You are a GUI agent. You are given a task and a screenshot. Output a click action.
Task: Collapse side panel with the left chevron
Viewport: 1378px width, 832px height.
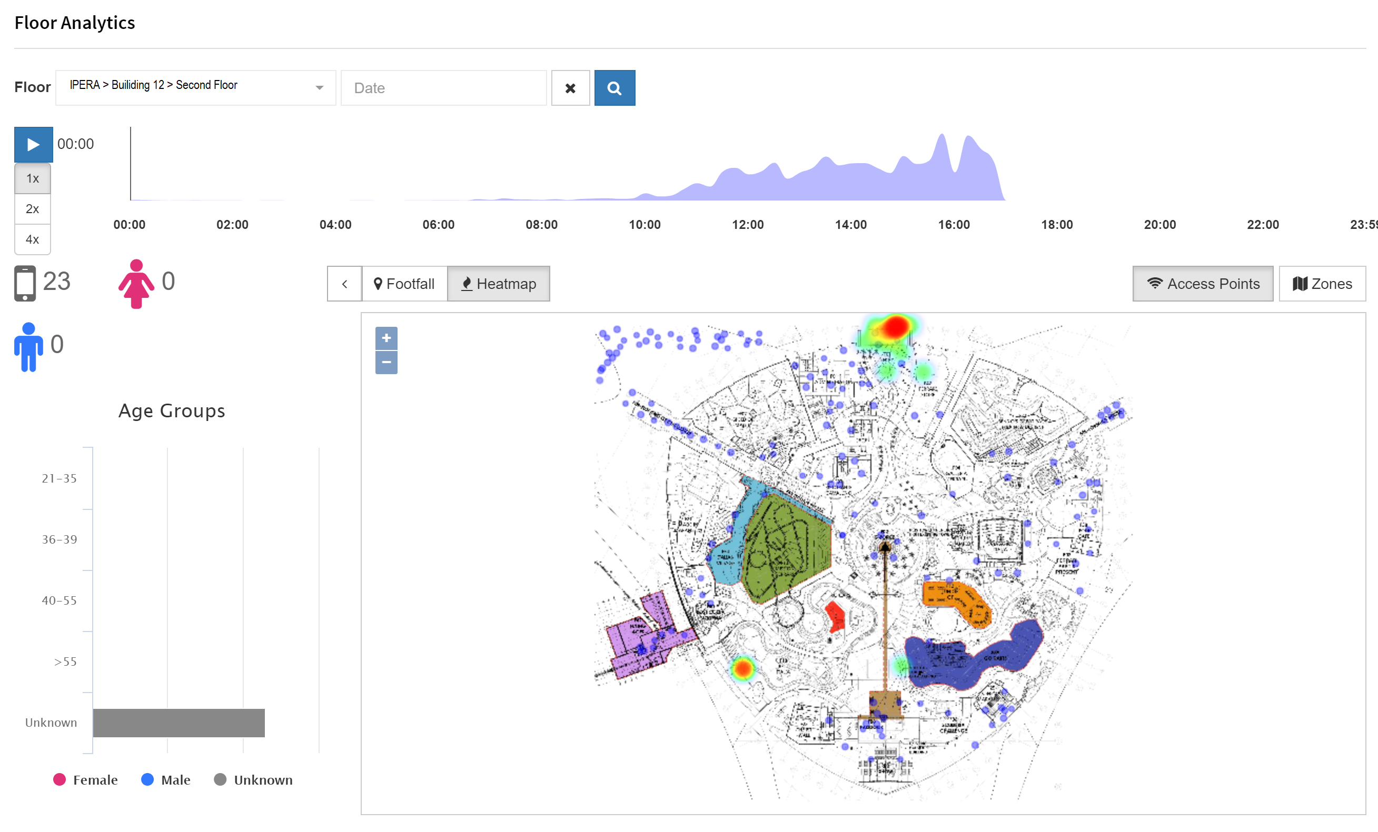[344, 284]
